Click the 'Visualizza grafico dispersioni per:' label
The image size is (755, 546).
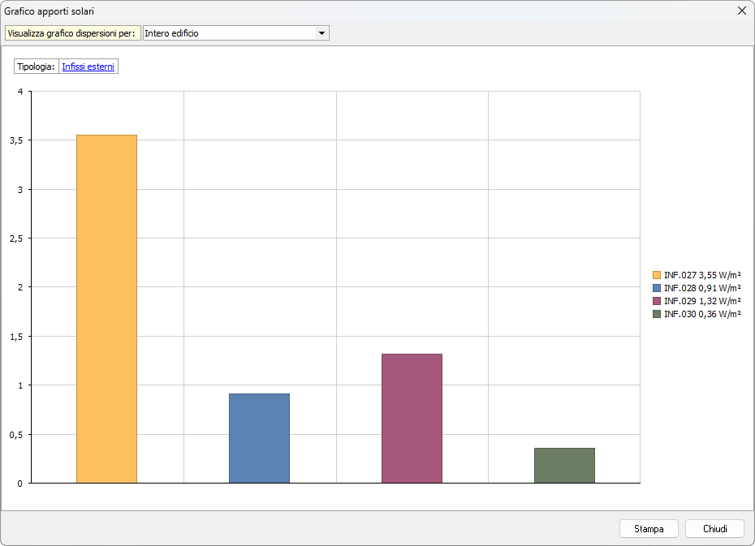71,33
